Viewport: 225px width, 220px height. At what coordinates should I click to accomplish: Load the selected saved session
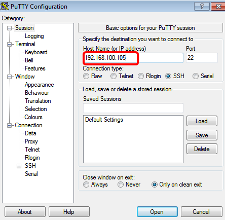[x=202, y=121]
